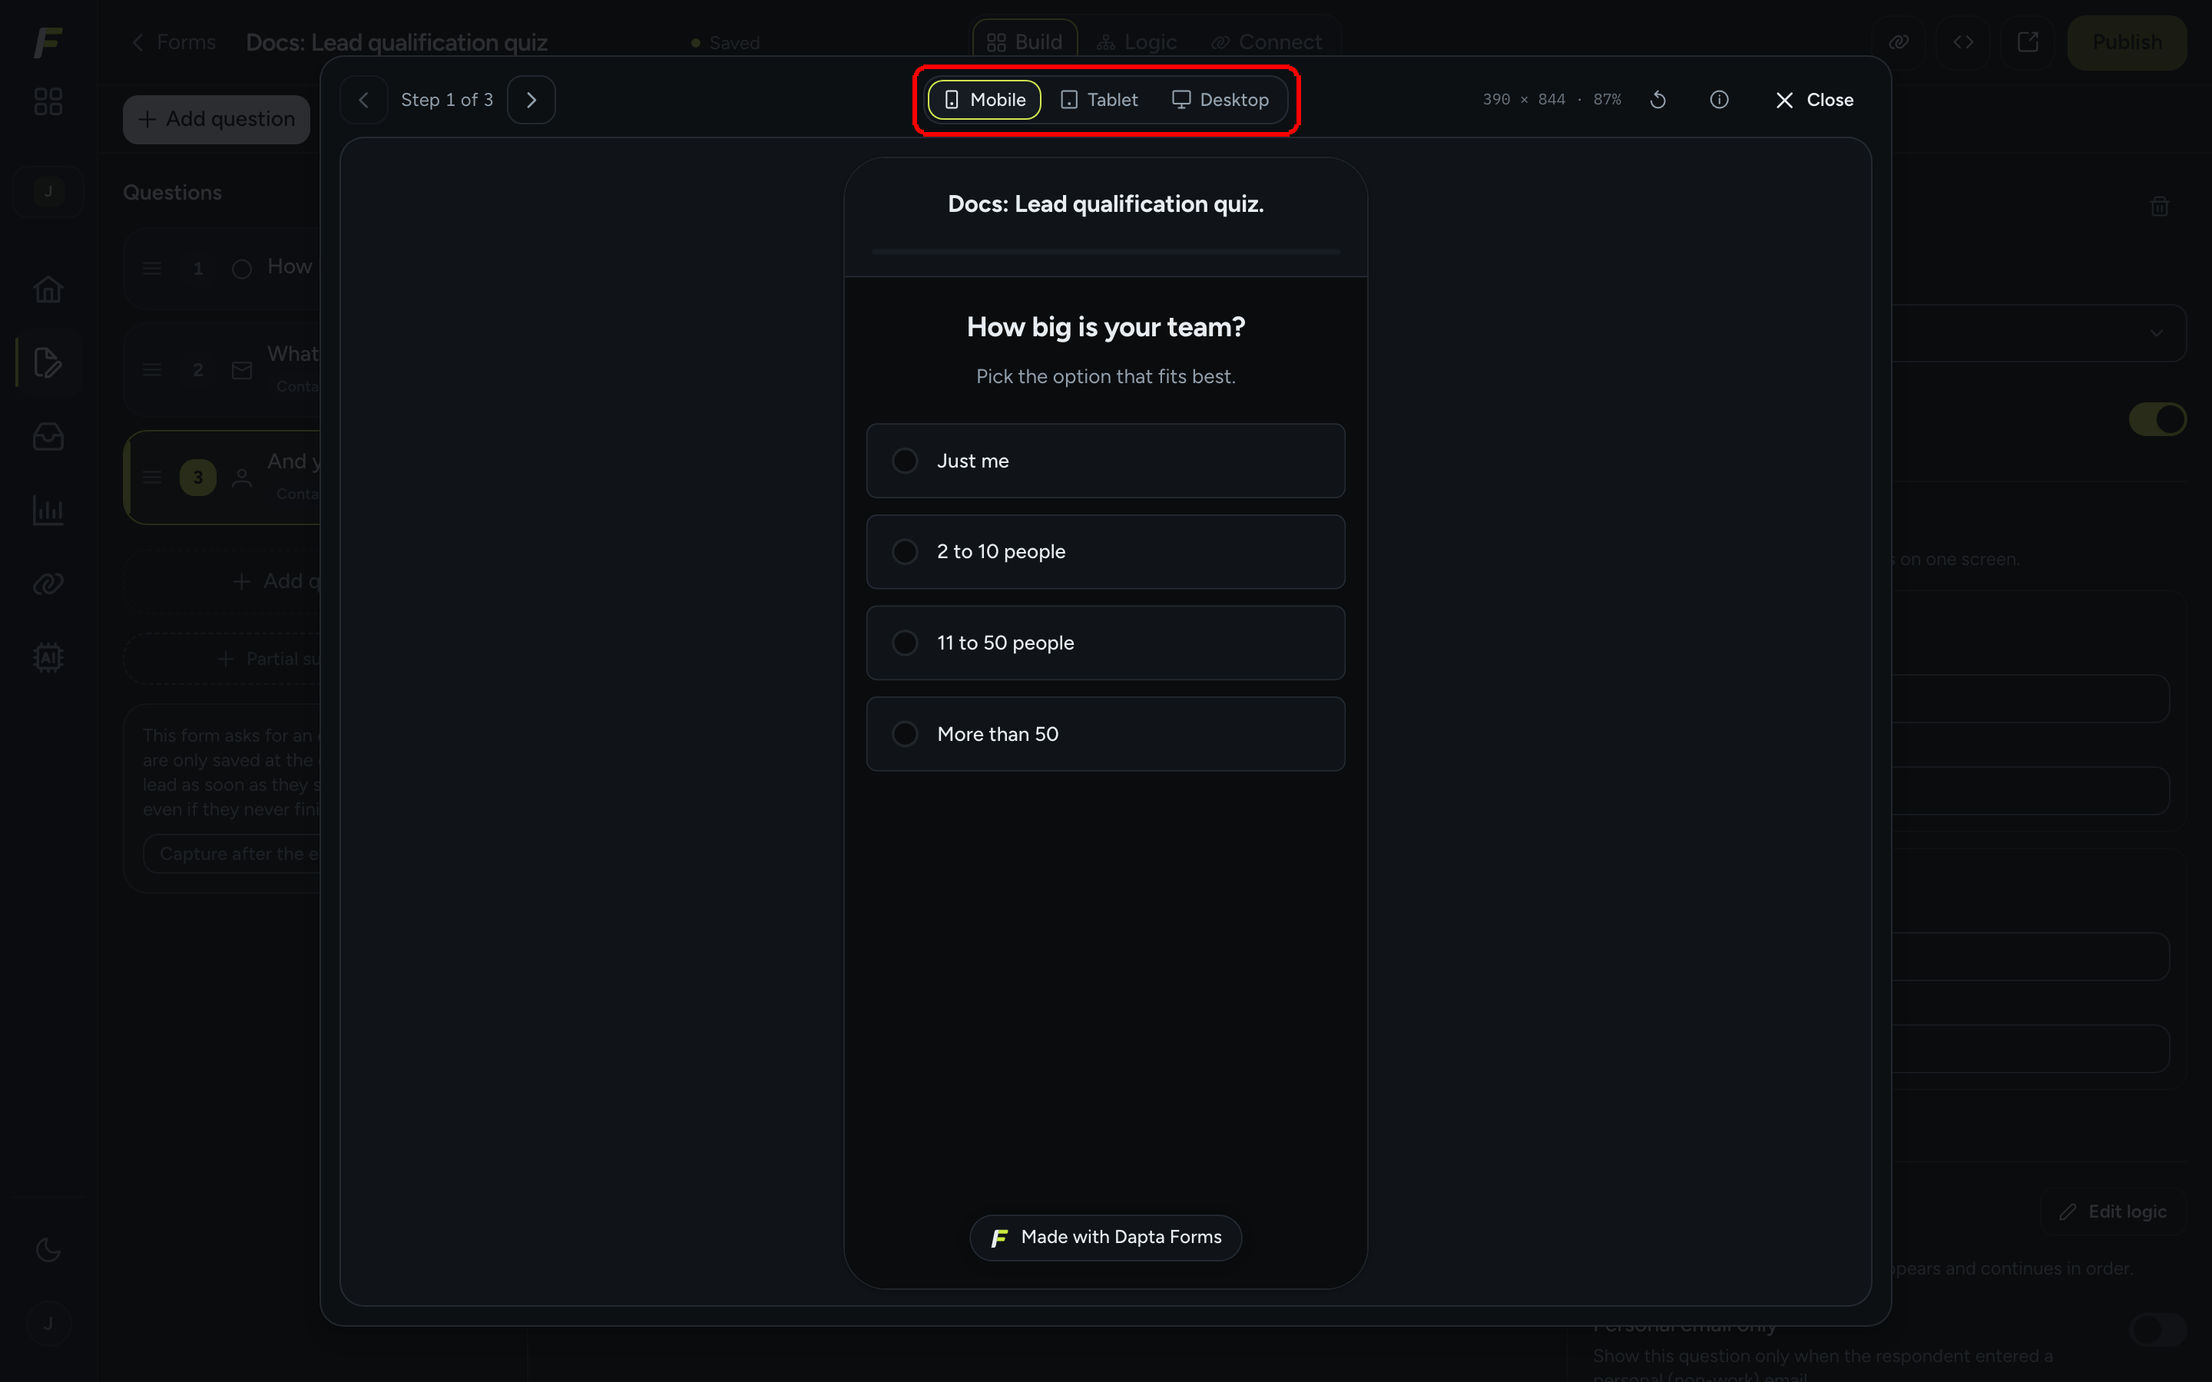Screen dimensions: 2212x1382
Task: Open the Logic tab
Action: pos(1137,42)
